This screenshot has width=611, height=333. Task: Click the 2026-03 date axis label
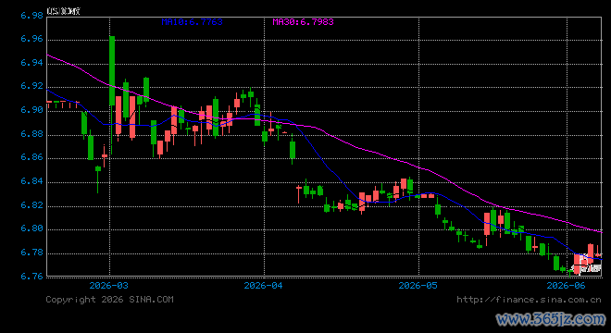(108, 286)
